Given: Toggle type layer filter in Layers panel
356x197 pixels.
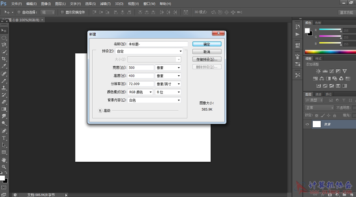Looking at the screenshot, I should pos(344,100).
